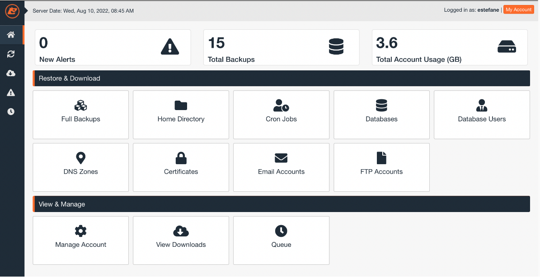The image size is (540, 277).
Task: Select the DNS Zones tile
Action: (81, 167)
